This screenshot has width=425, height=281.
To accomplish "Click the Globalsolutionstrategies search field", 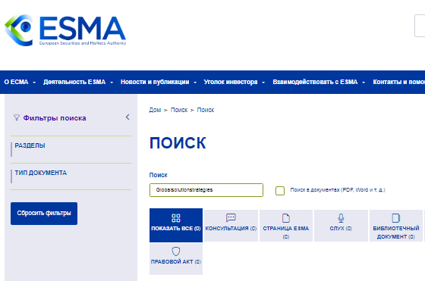I will click(x=206, y=190).
